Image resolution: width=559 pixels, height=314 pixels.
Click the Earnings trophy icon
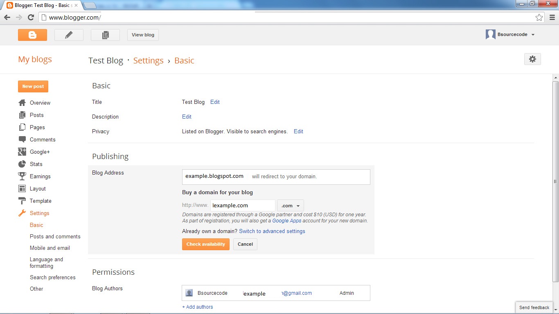point(22,176)
